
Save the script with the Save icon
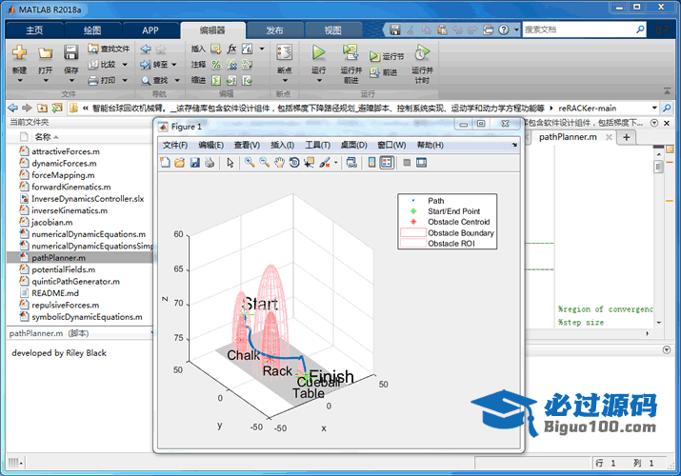[70, 52]
